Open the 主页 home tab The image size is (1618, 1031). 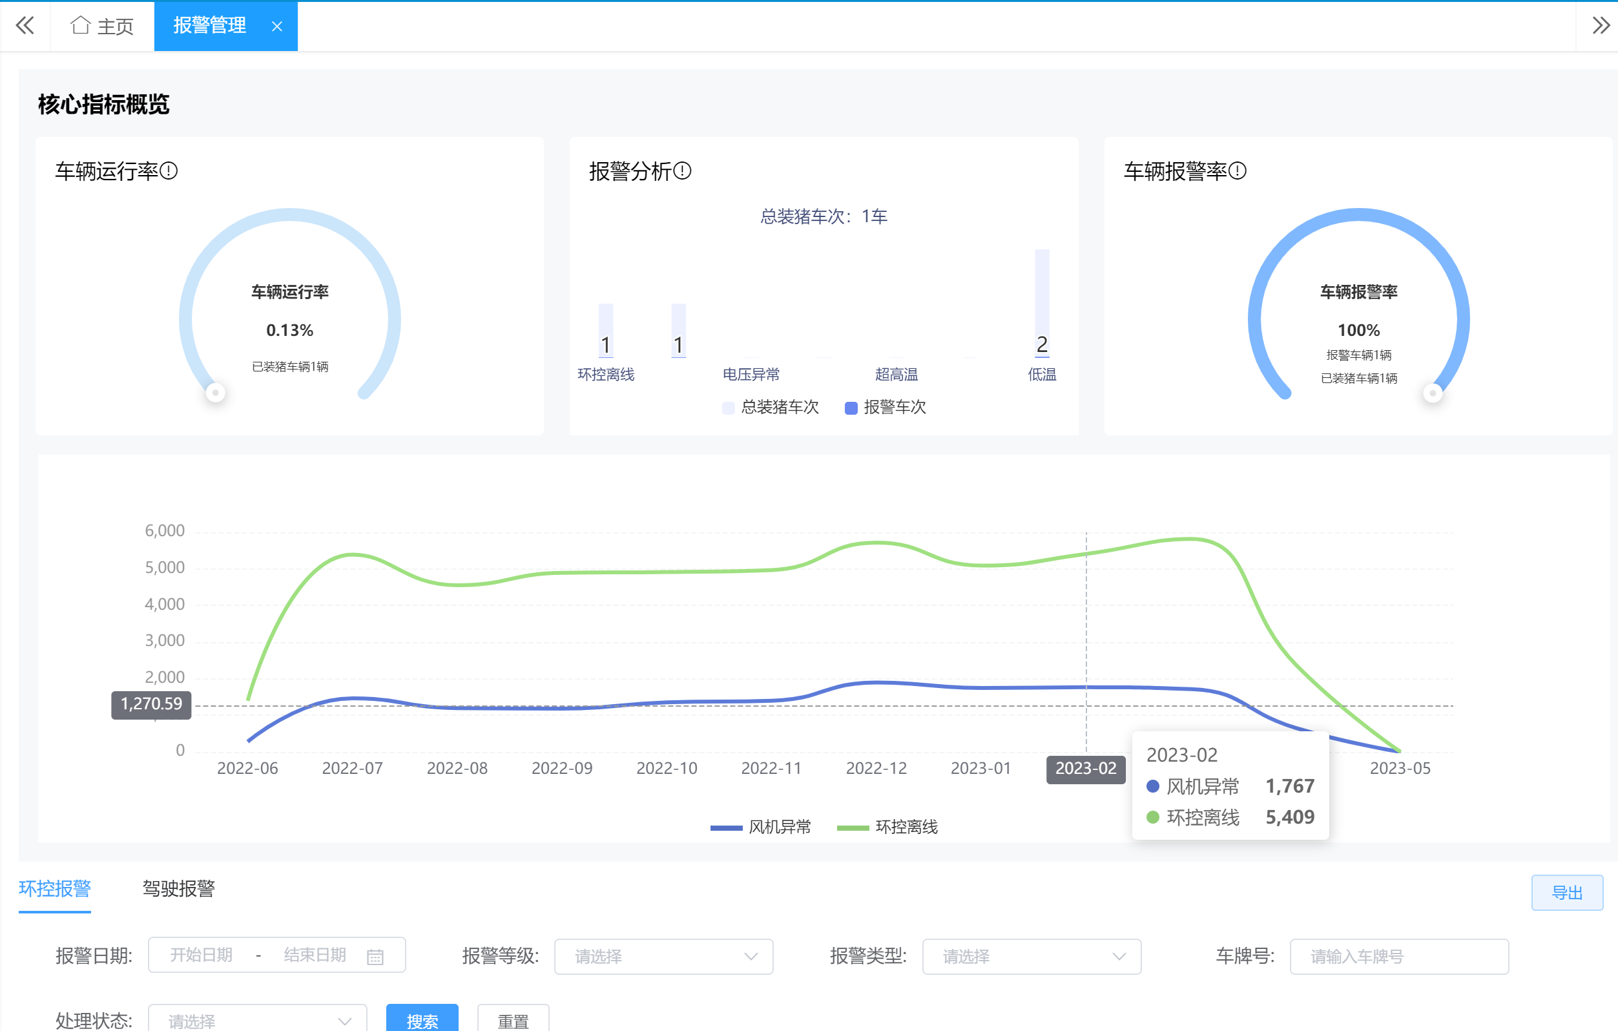click(x=102, y=26)
